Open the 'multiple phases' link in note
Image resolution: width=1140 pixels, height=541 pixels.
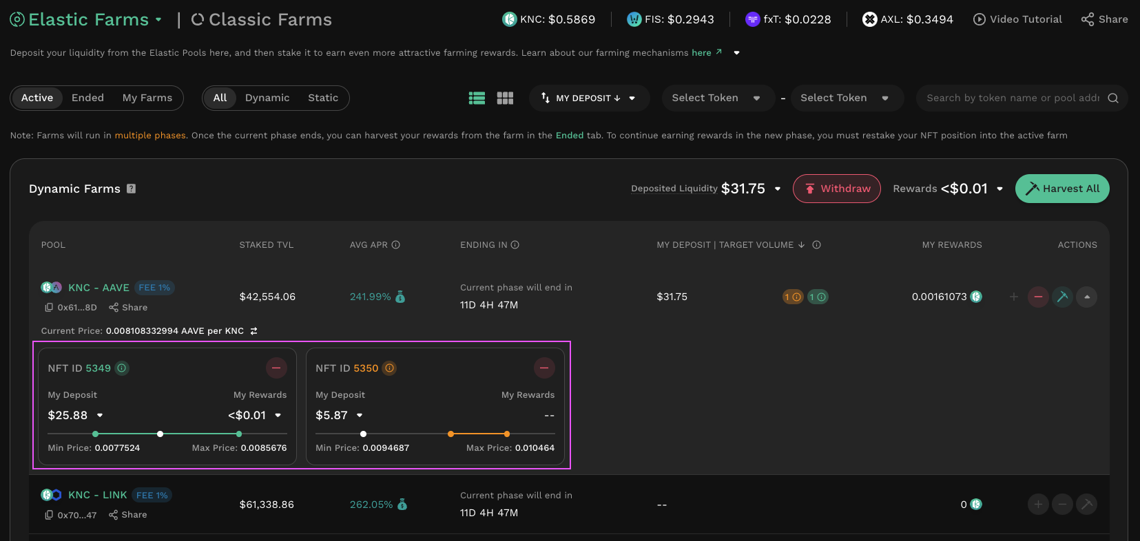(150, 136)
